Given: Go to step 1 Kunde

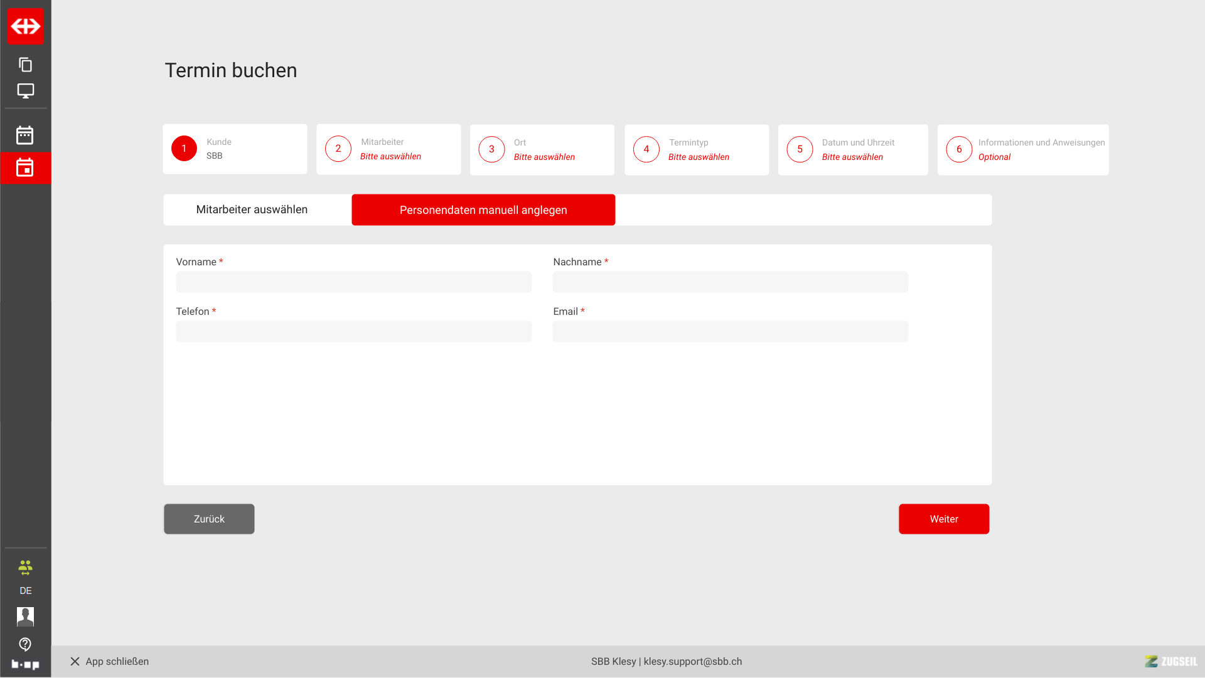Looking at the screenshot, I should coord(235,149).
